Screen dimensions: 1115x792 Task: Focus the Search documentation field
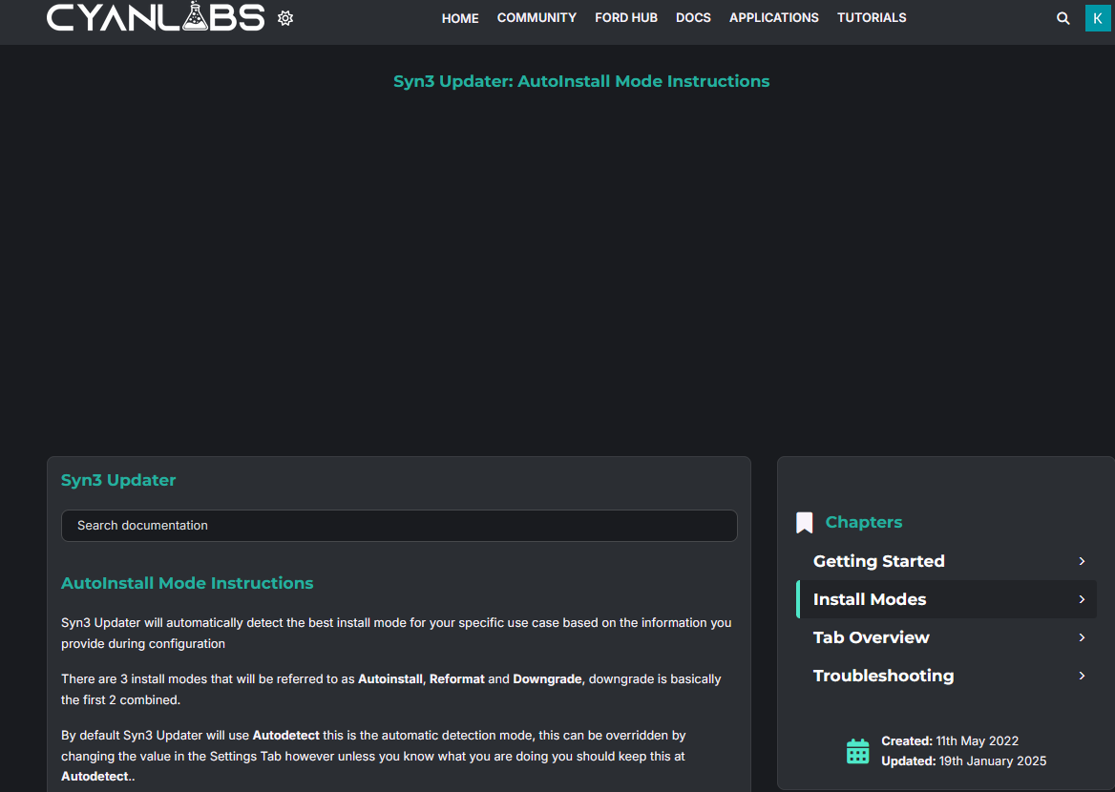click(399, 526)
